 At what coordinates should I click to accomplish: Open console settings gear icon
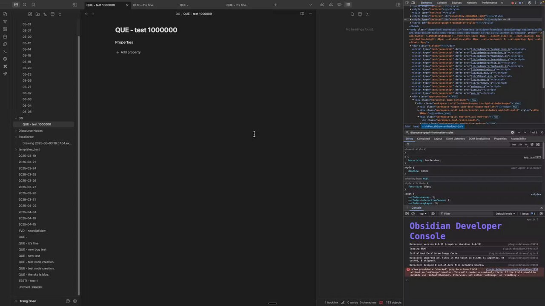(x=541, y=214)
